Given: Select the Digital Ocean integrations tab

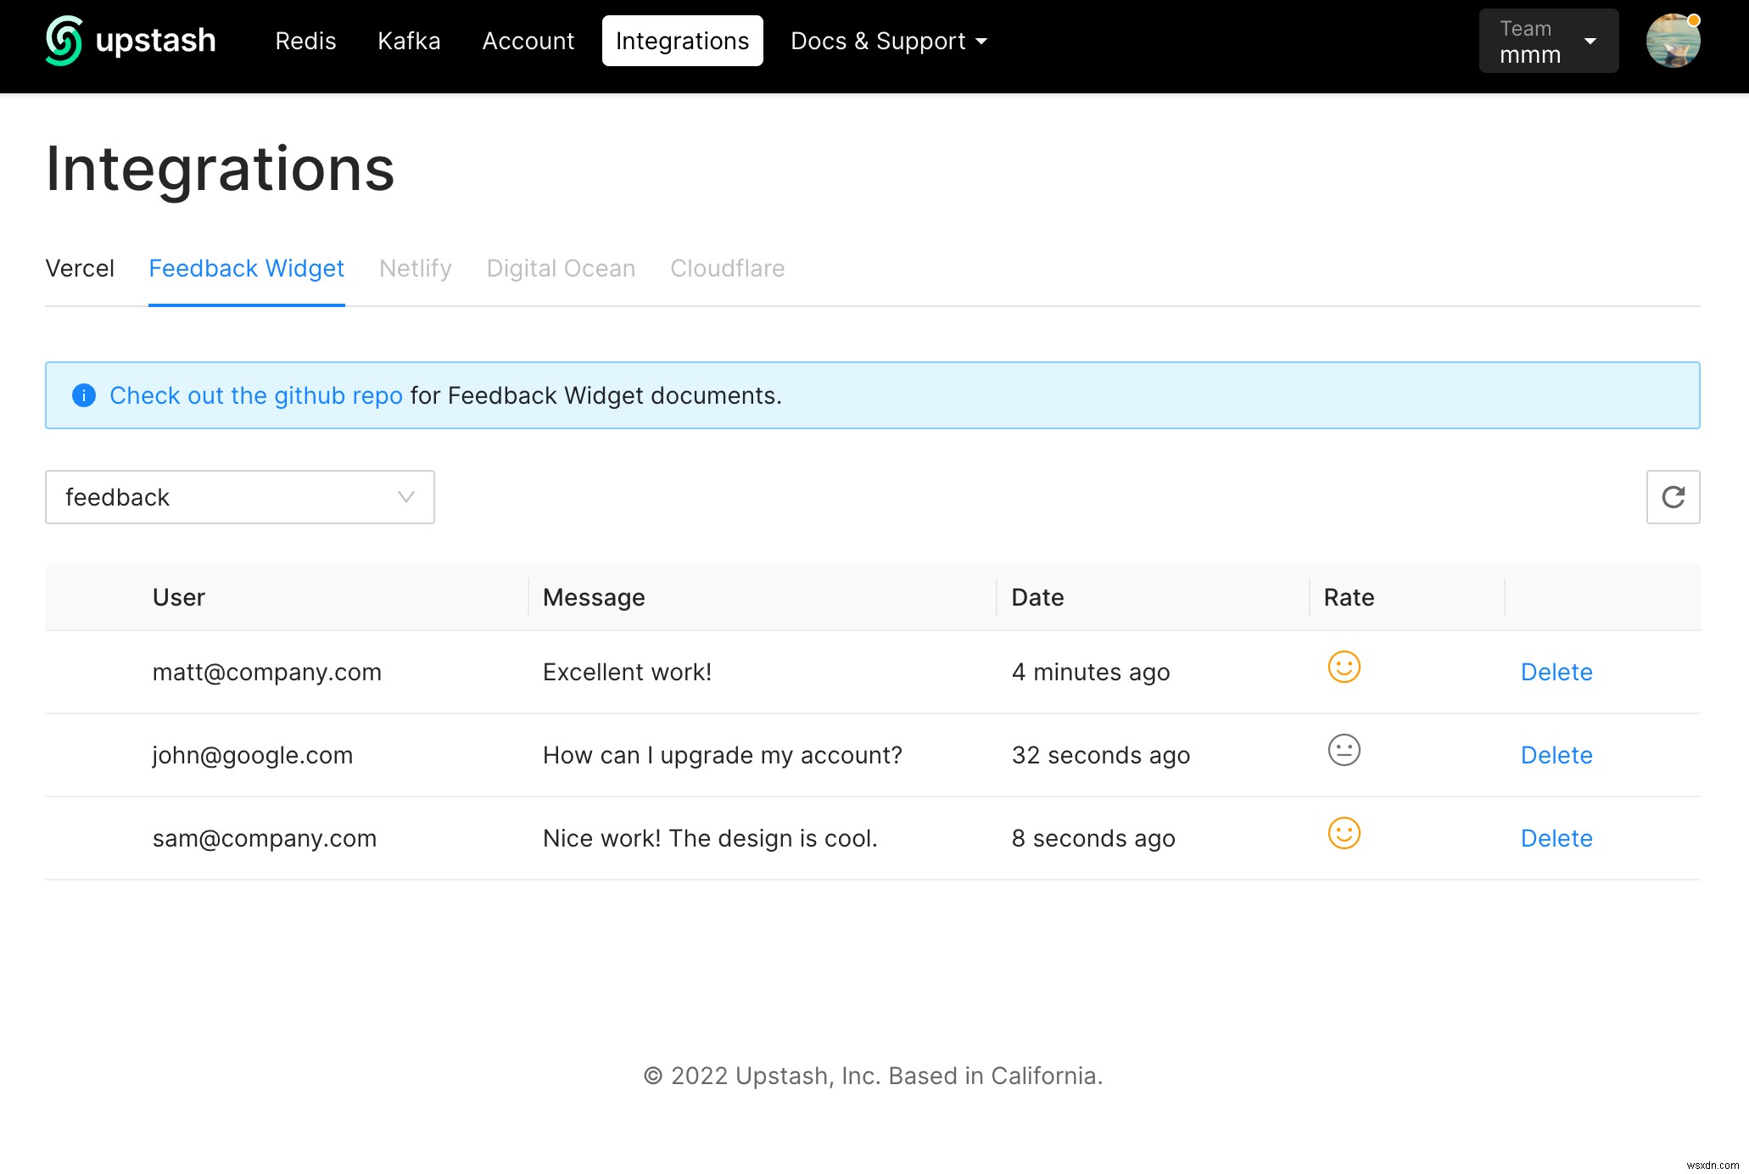Looking at the screenshot, I should click(x=560, y=267).
